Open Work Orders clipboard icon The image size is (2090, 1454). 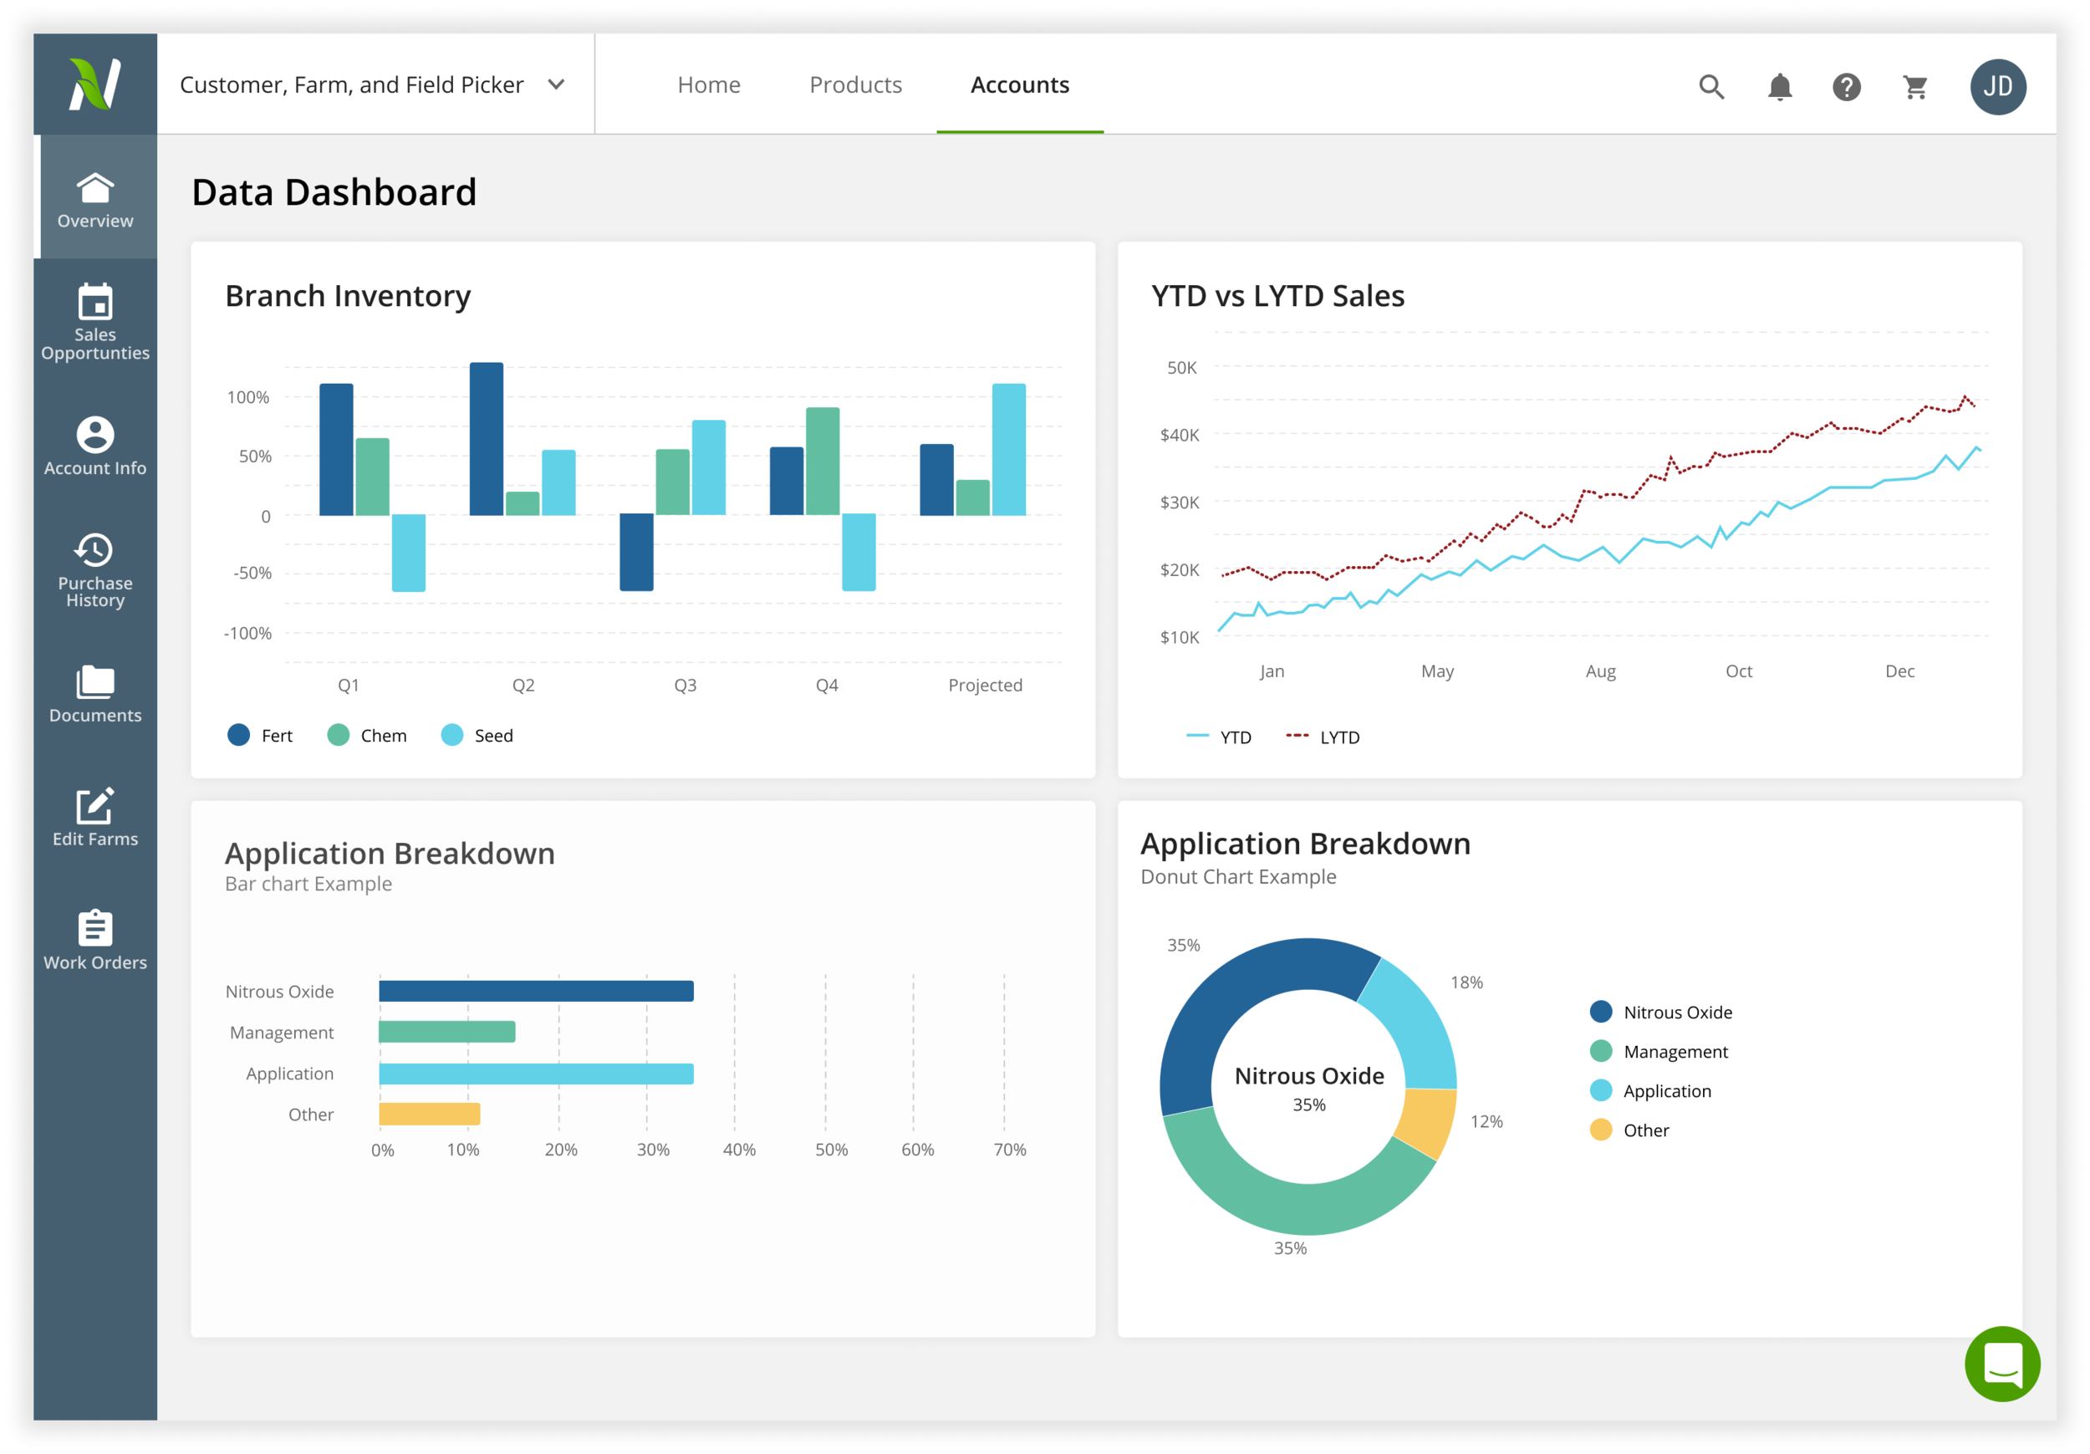pos(94,929)
